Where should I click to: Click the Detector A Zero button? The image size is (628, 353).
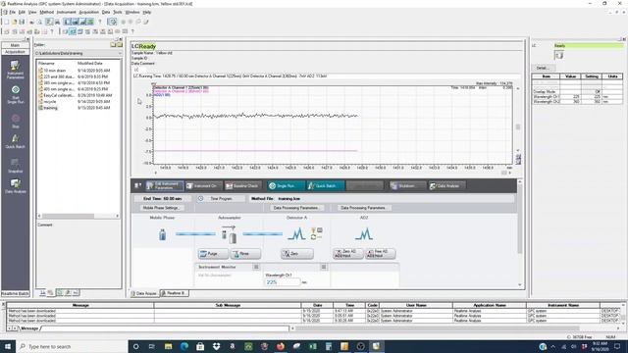(296, 254)
